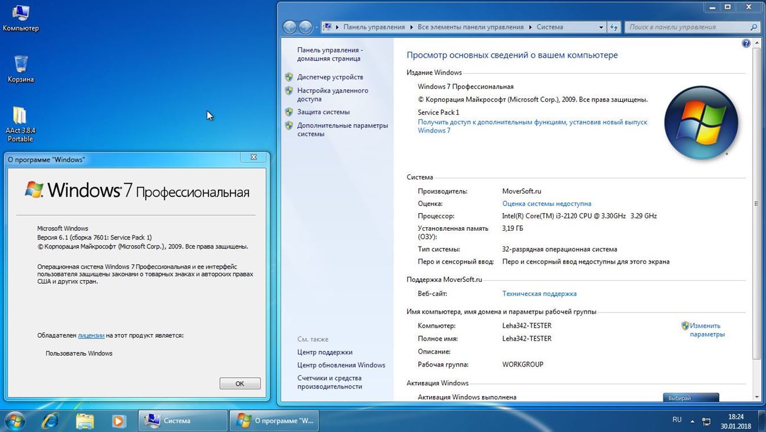Click Все элементы панели управления breadcrumb
766x432 pixels.
tap(471, 27)
